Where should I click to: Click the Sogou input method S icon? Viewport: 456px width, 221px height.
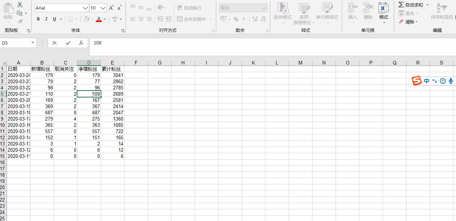pos(416,81)
